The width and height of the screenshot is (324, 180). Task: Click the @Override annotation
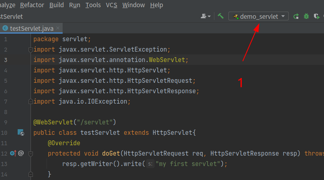point(64,143)
